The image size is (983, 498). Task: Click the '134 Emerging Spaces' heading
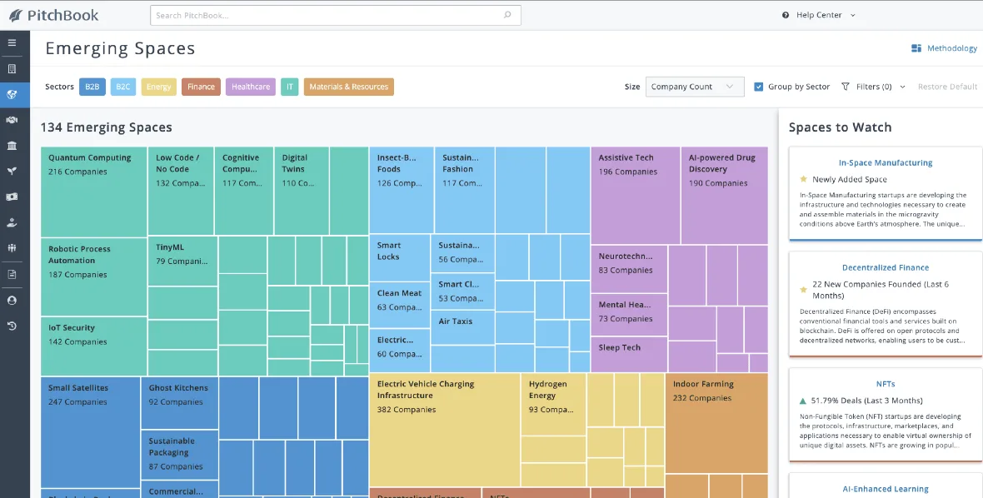point(107,127)
